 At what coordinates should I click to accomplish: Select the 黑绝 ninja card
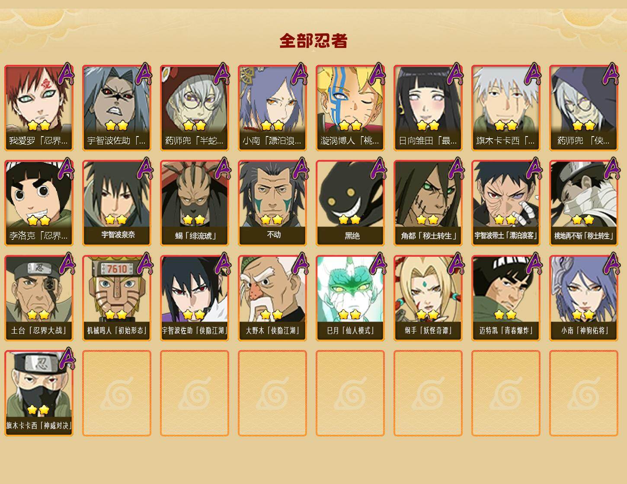click(350, 203)
